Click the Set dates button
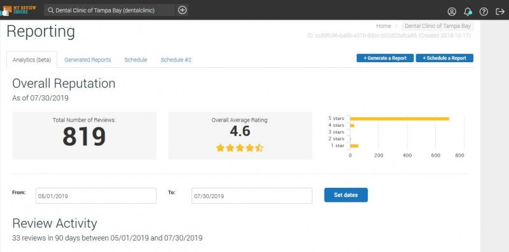 pos(345,195)
